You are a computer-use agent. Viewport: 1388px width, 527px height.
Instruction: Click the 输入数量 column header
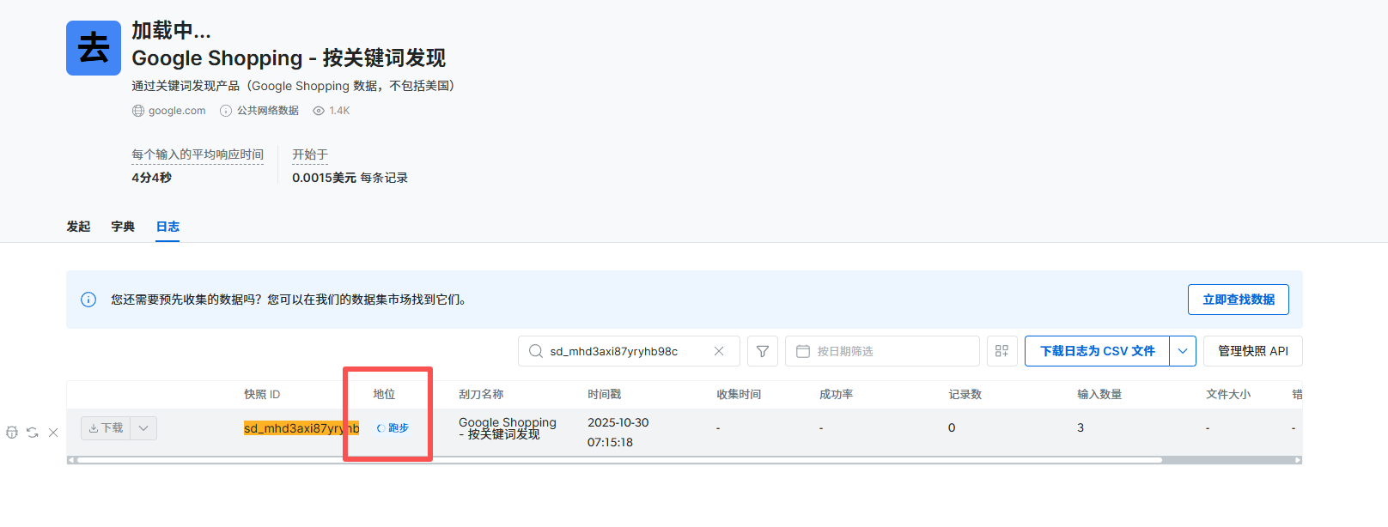pos(1099,394)
